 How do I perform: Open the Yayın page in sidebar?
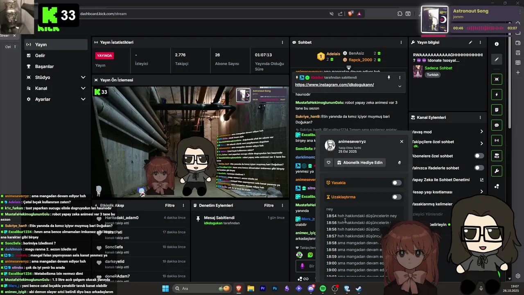(x=56, y=45)
